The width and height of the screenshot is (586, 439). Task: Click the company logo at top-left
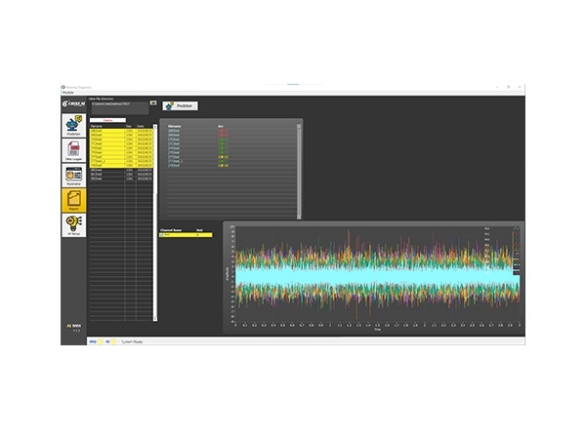click(73, 103)
